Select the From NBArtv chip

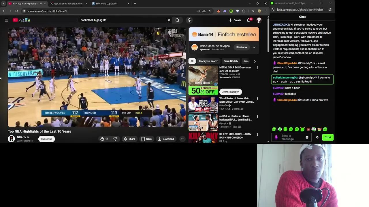(231, 61)
